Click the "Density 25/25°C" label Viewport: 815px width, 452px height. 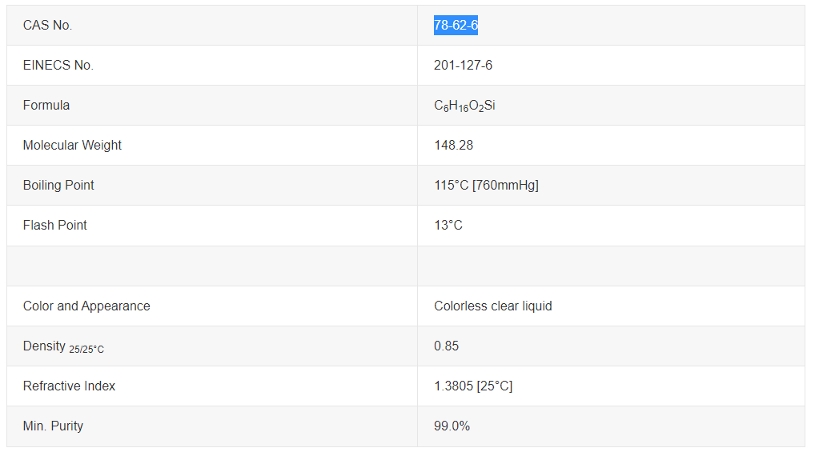[63, 346]
